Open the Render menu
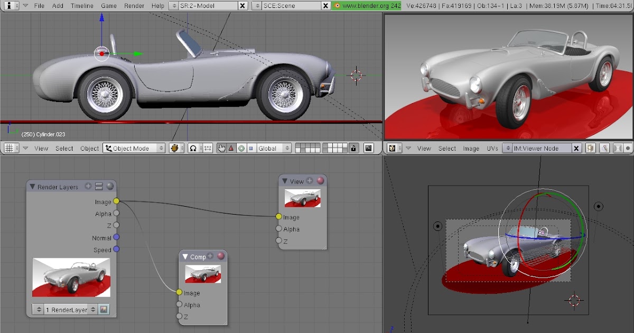This screenshot has height=333, width=634. [134, 6]
